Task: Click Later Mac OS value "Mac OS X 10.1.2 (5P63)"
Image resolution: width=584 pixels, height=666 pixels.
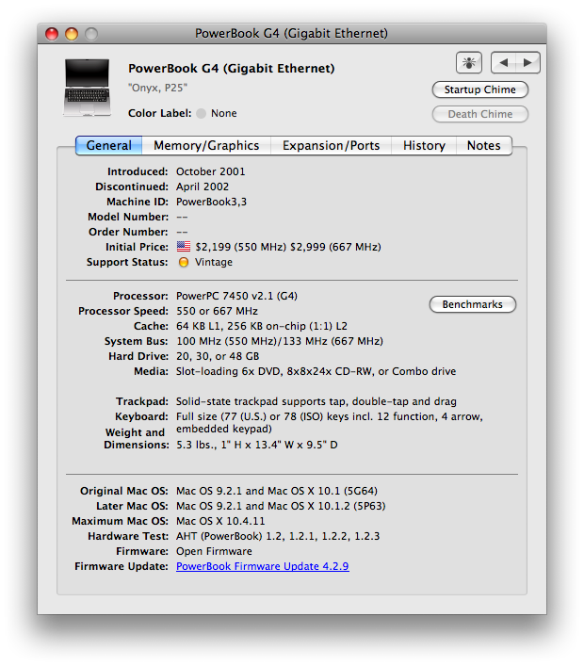Action: pyautogui.click(x=327, y=506)
